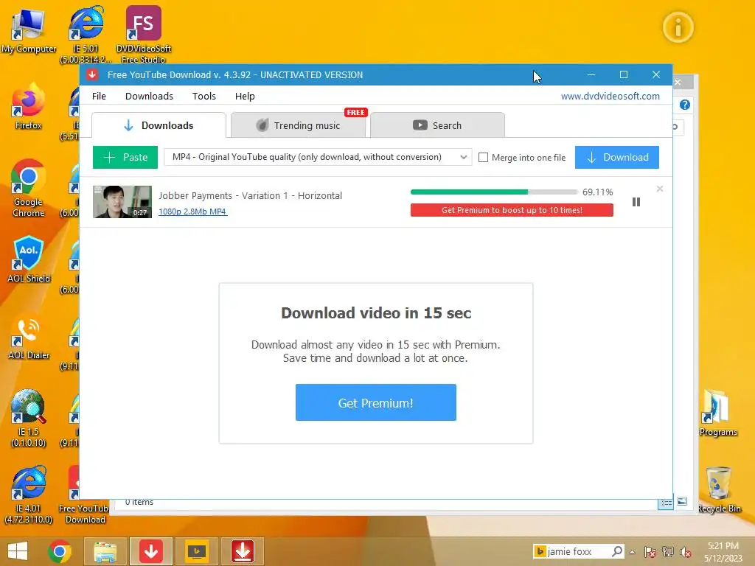Click second red download arrow in taskbar
Screen dimensions: 755x566
242,551
